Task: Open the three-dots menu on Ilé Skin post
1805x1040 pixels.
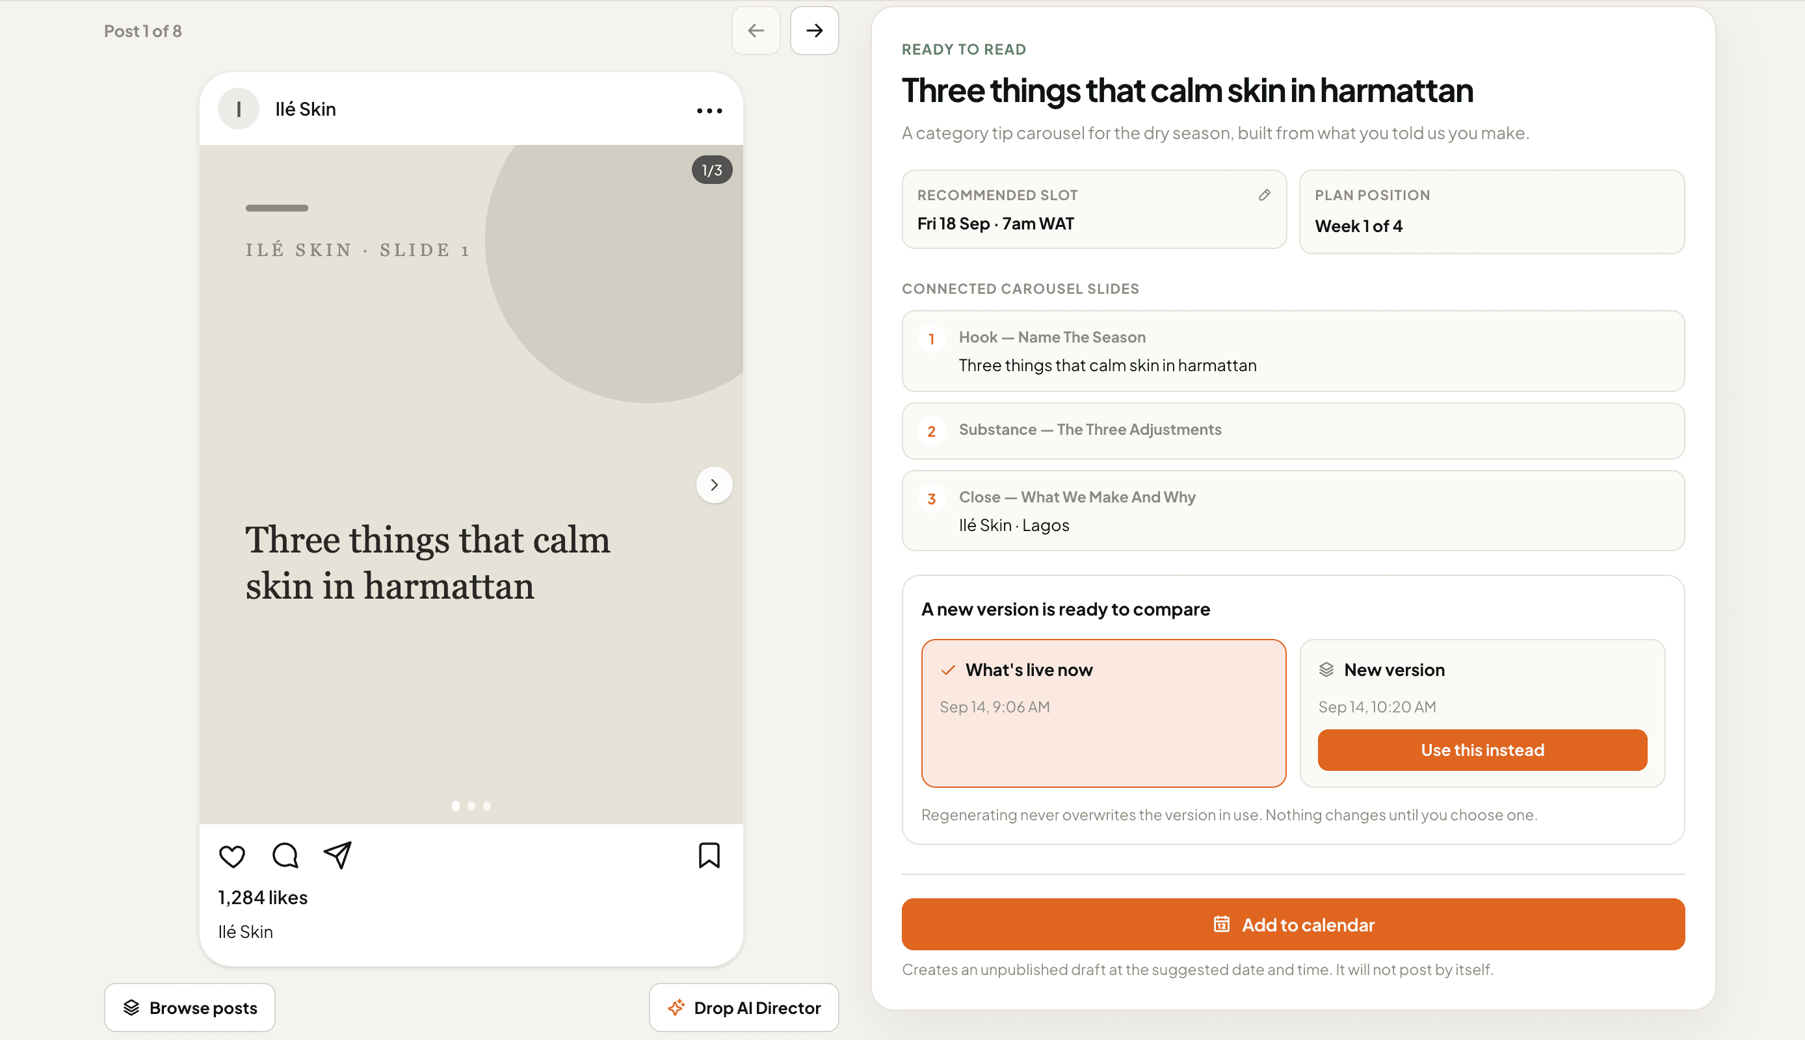Action: point(709,110)
